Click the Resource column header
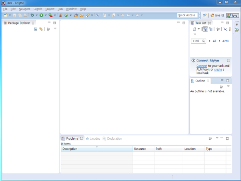Image resolution: width=241 pixels, height=181 pixels. pyautogui.click(x=144, y=149)
